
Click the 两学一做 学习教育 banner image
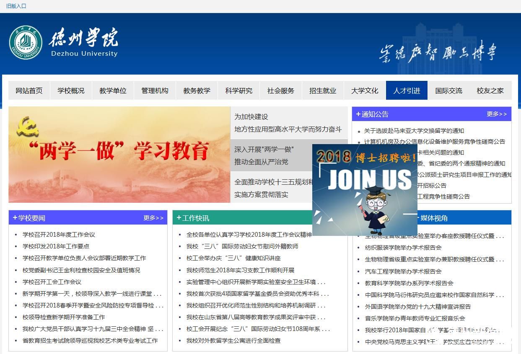tap(119, 155)
